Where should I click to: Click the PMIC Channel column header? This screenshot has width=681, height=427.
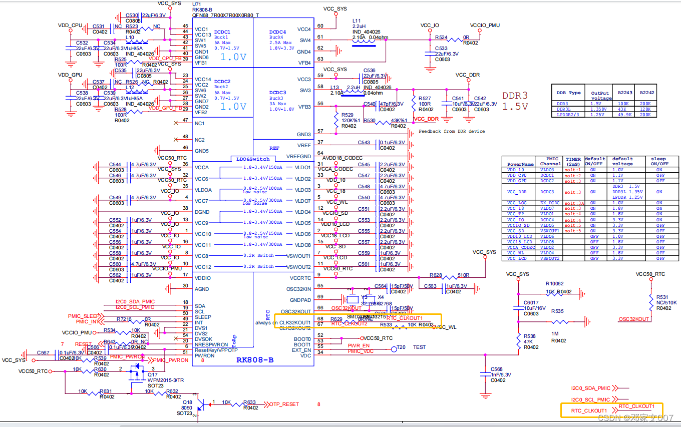pos(550,161)
